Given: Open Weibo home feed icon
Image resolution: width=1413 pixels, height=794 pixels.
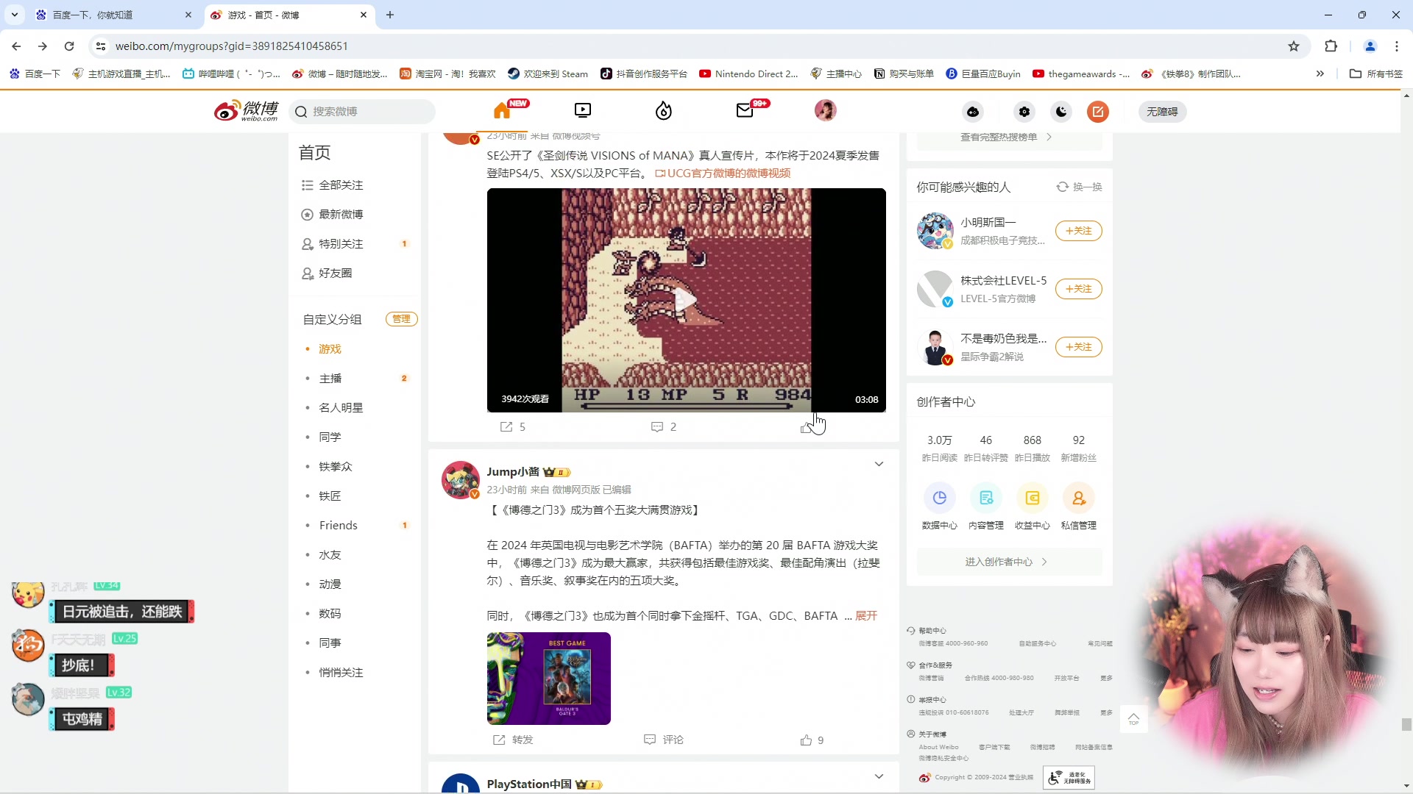Looking at the screenshot, I should pos(503,111).
